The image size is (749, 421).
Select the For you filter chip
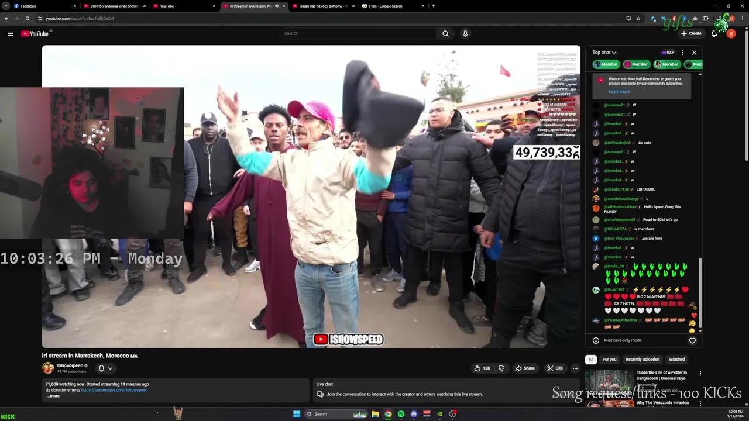pyautogui.click(x=609, y=360)
